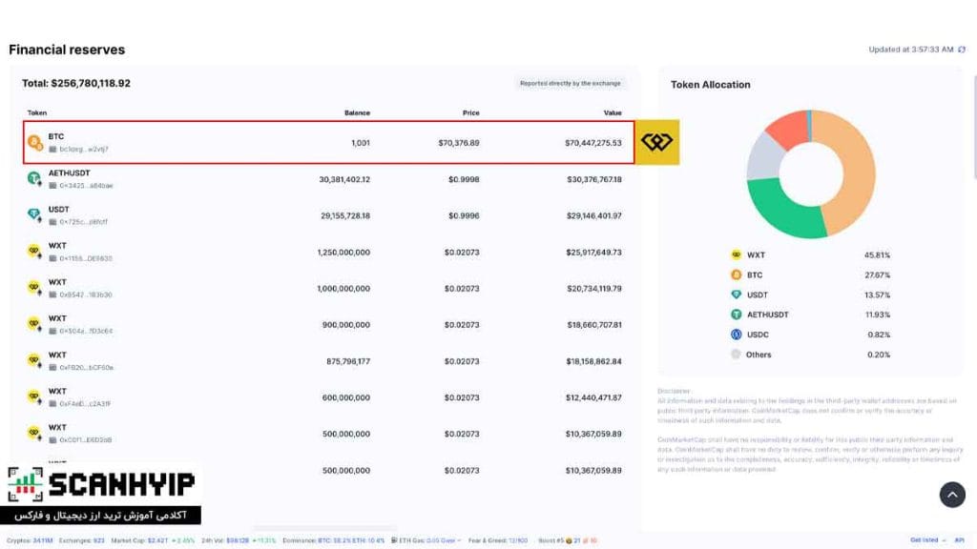Click the value $18,158,862.84
This screenshot has width=977, height=549.
(593, 361)
